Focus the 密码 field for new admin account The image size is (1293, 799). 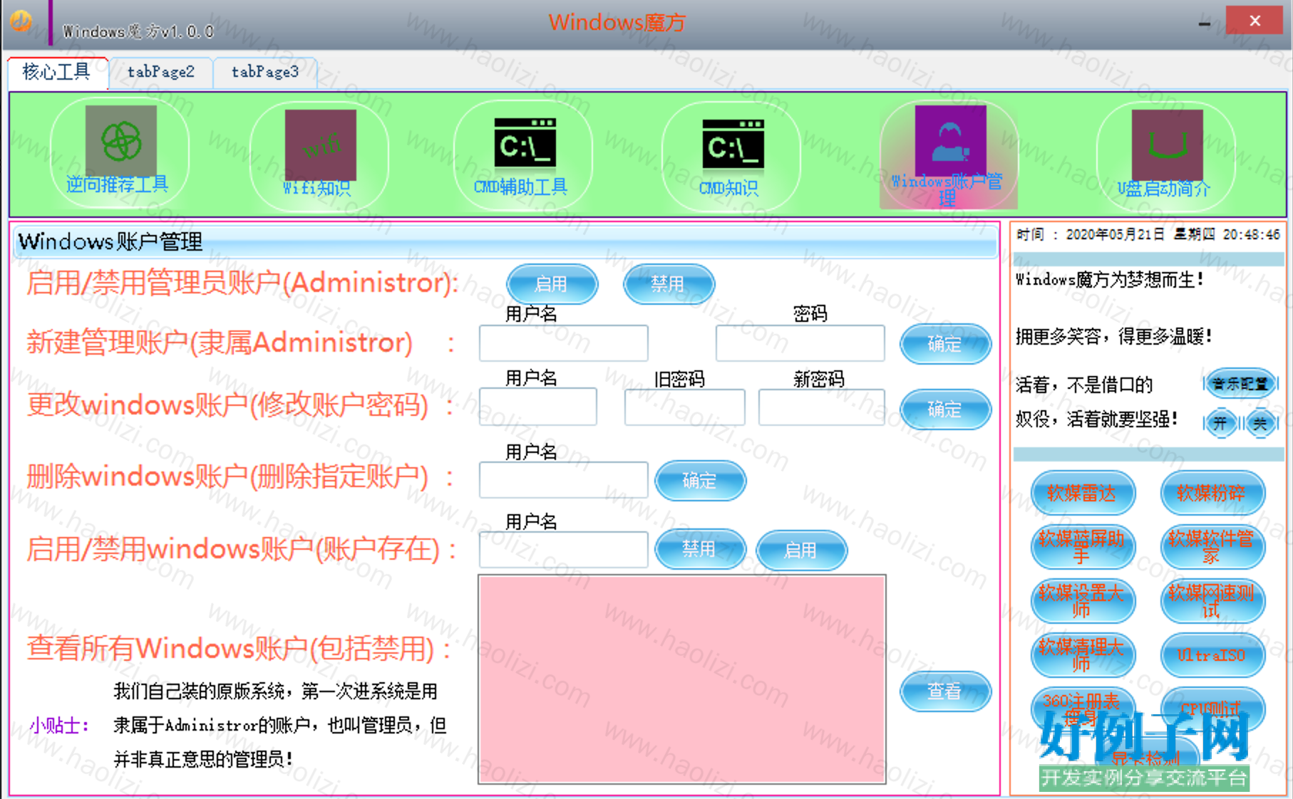tap(800, 343)
